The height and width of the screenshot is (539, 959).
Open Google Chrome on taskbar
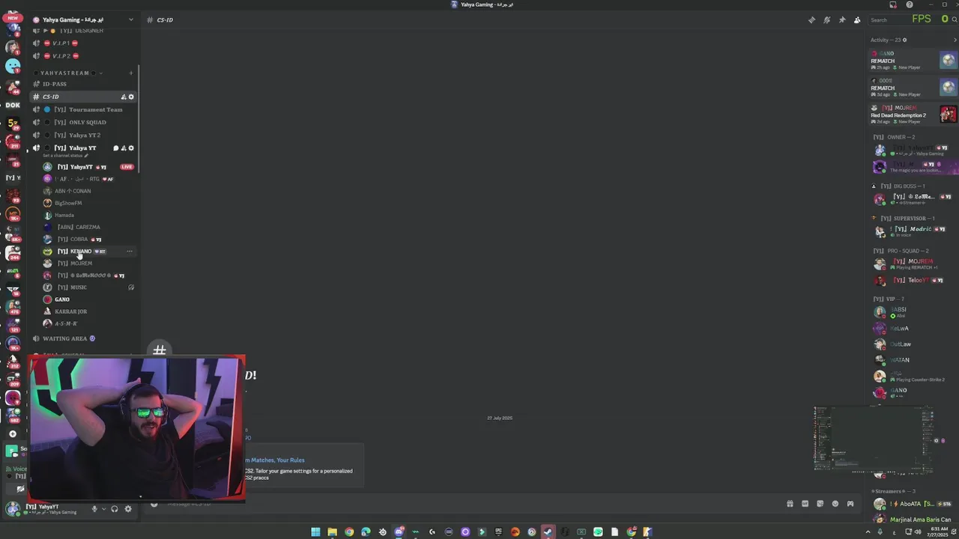pyautogui.click(x=349, y=532)
